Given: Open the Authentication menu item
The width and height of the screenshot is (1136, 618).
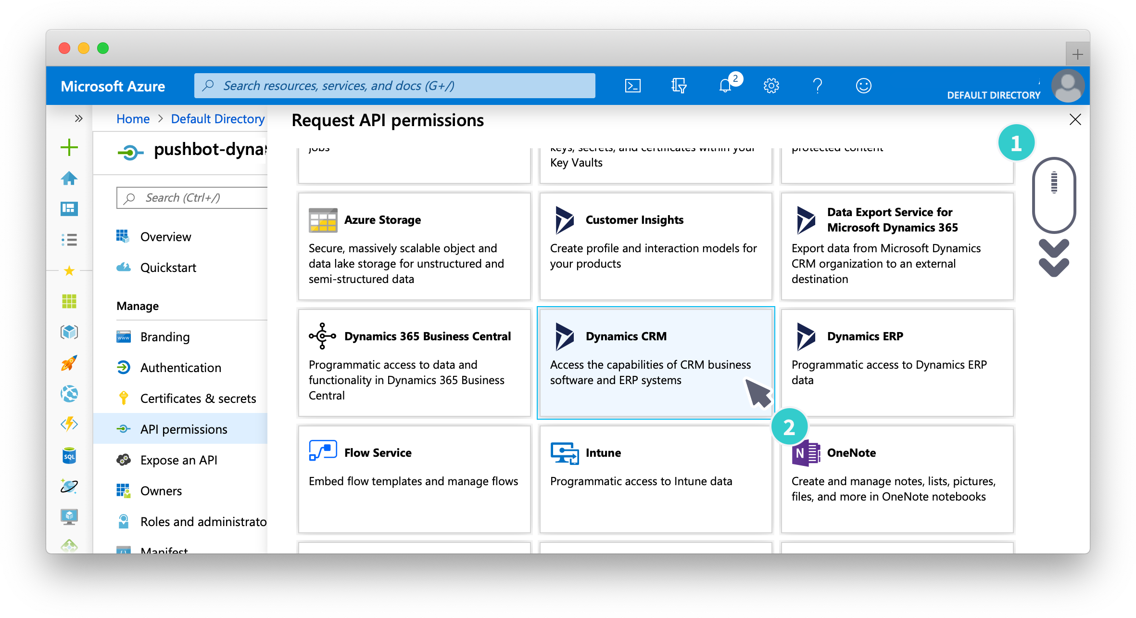Looking at the screenshot, I should point(180,368).
